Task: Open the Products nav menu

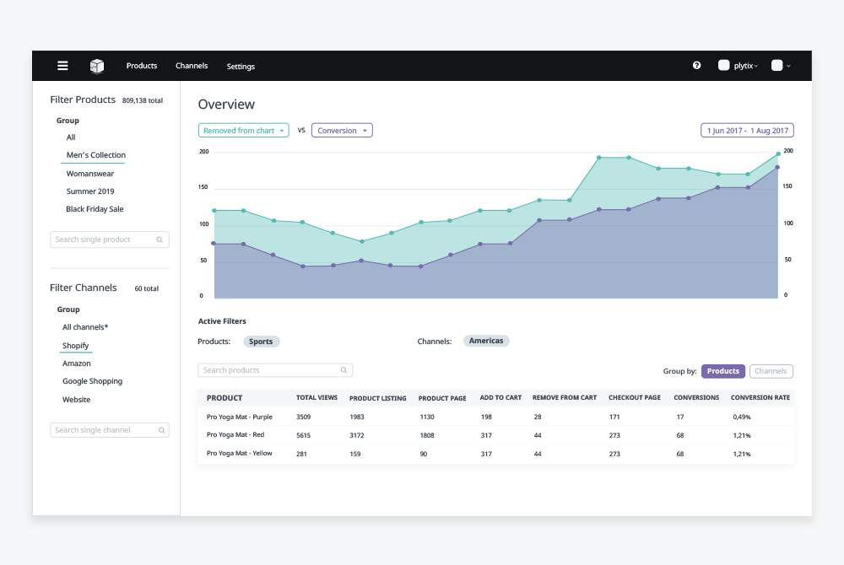Action: pos(142,66)
